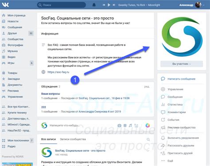Screen dimensions: 210x166
Task: Open the notifications bell icon
Action: tap(94, 5)
